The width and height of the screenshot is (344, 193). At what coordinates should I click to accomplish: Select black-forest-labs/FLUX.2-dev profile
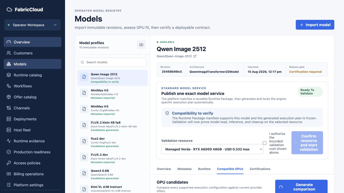(x=112, y=158)
